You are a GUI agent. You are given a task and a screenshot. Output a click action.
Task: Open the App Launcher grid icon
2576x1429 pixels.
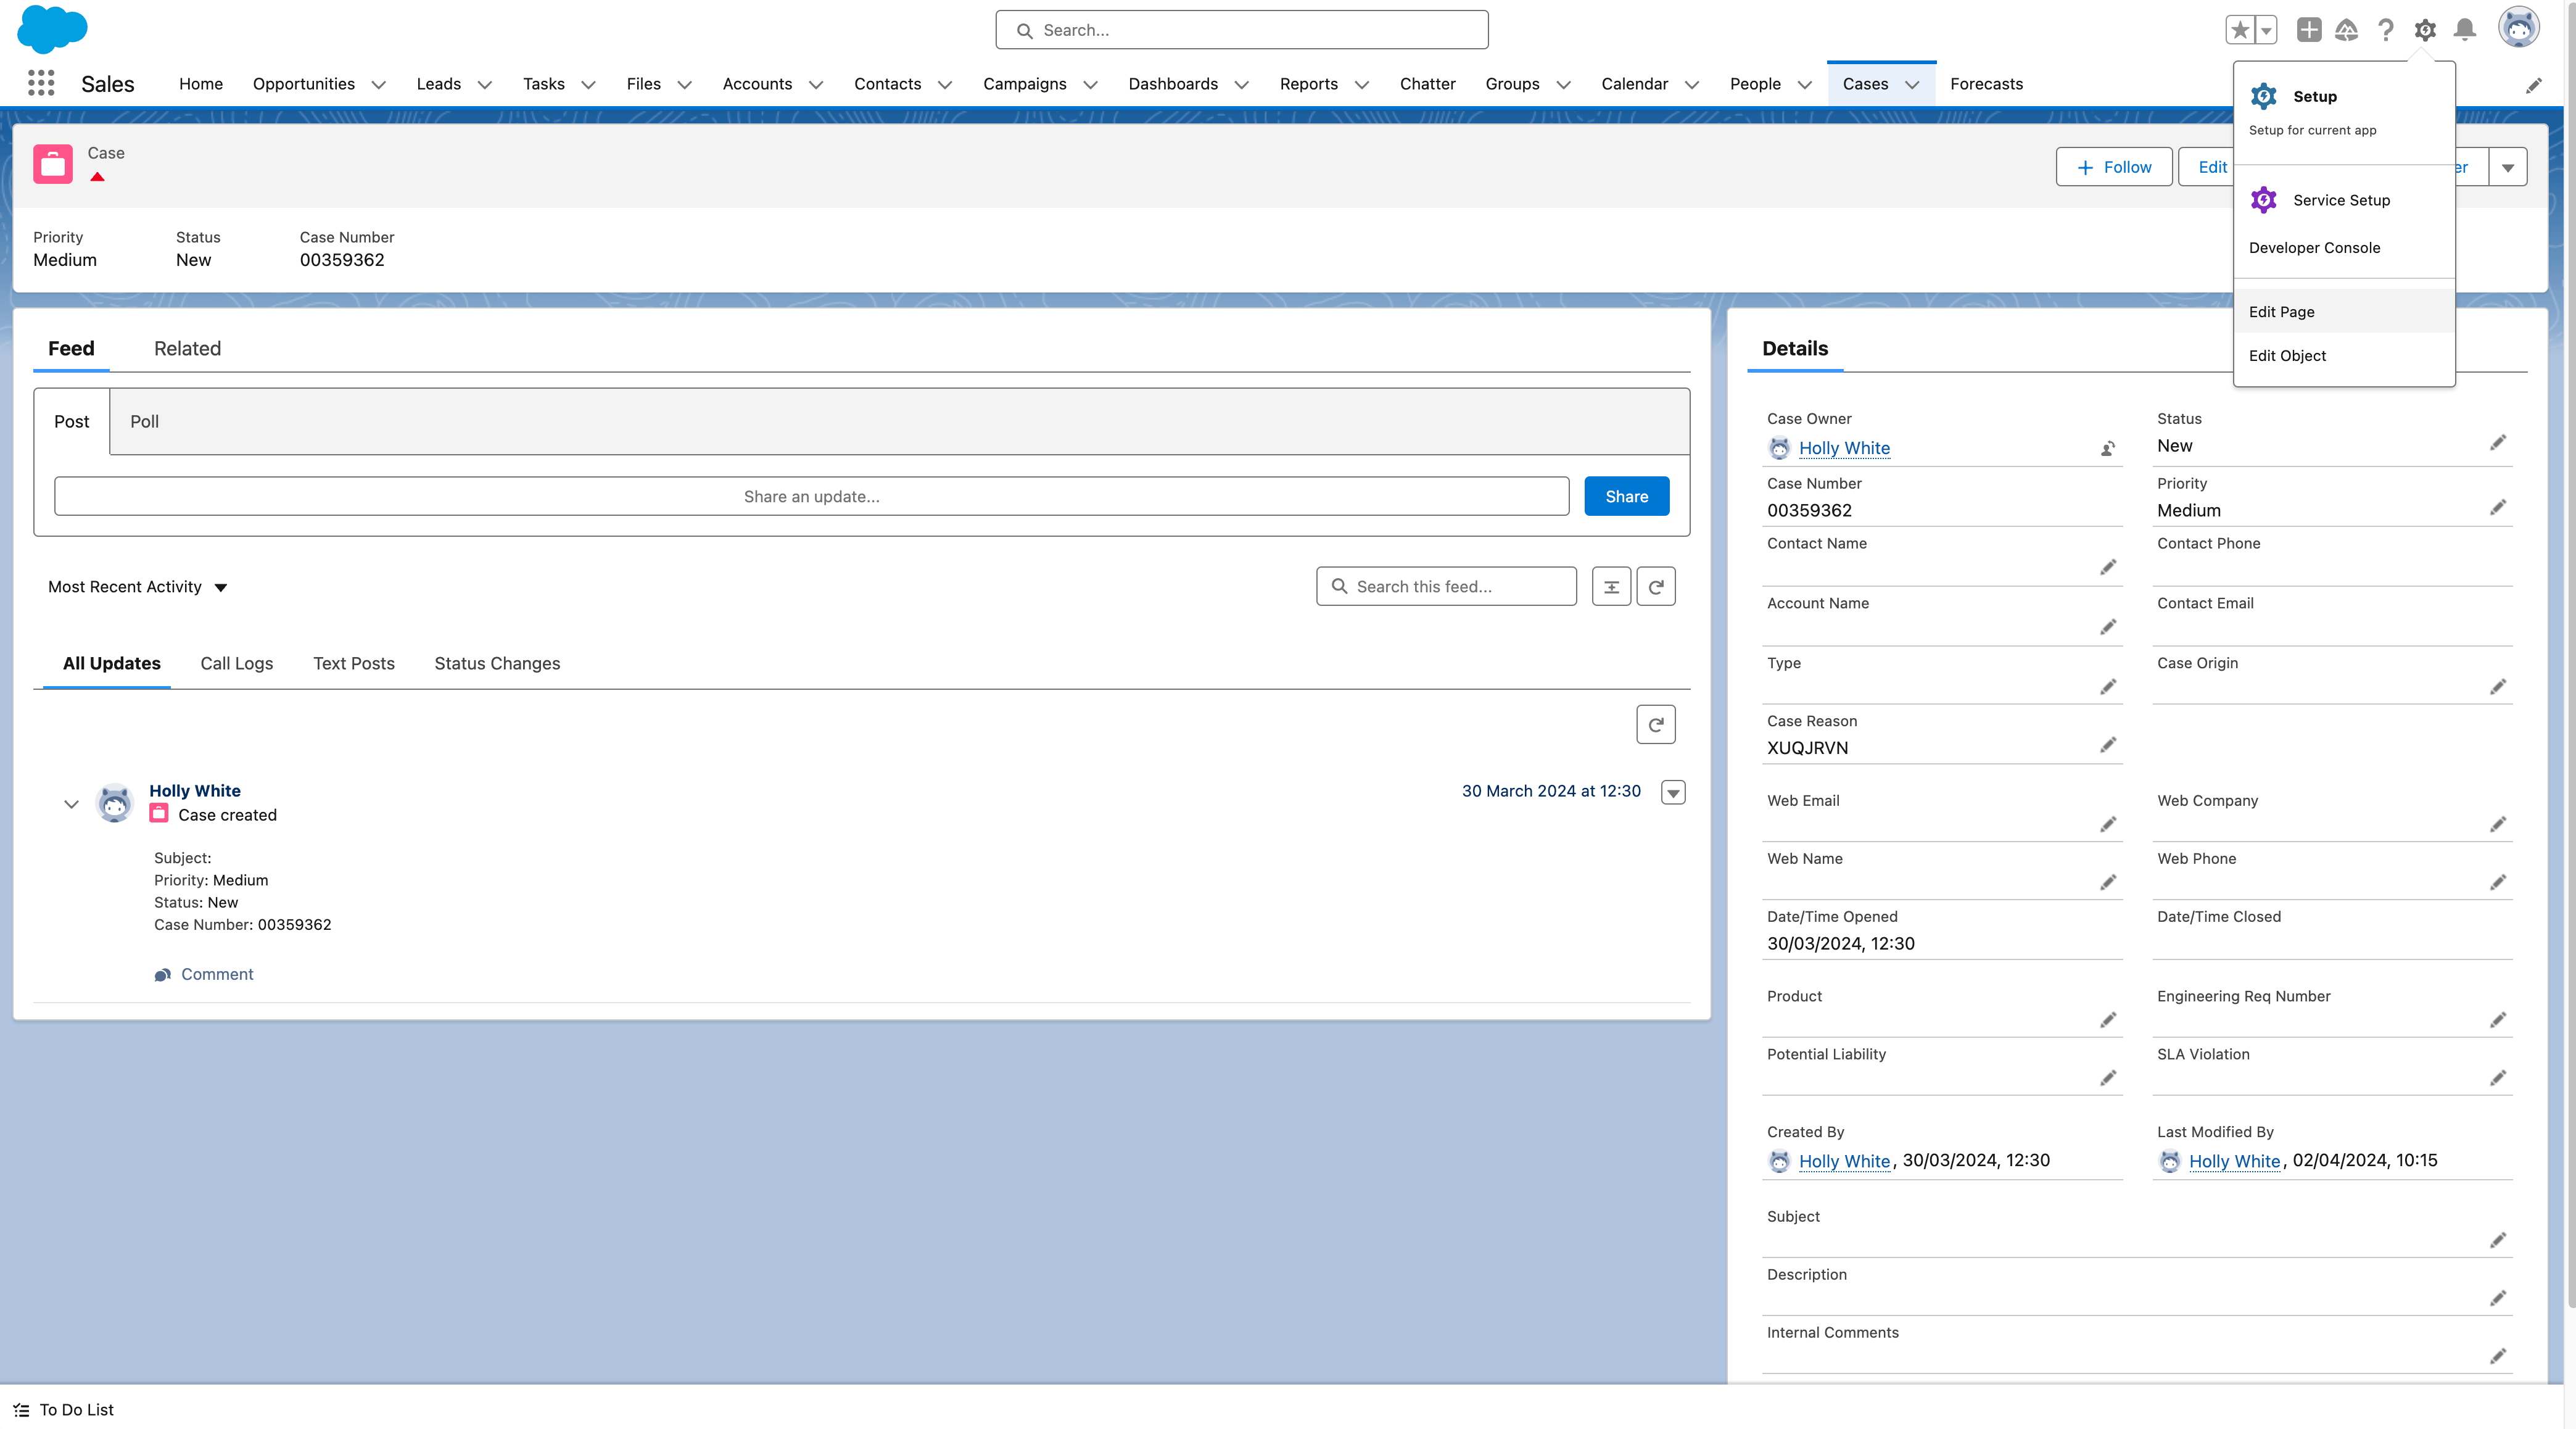coord(41,83)
